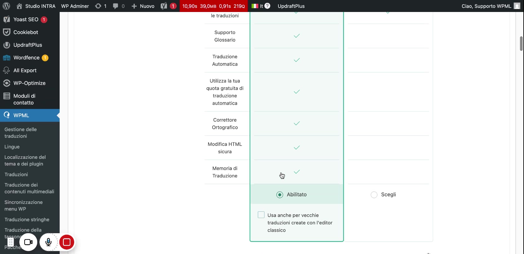The height and width of the screenshot is (254, 524).
Task: Go to Traduzione stringhe in sidebar
Action: [27, 220]
